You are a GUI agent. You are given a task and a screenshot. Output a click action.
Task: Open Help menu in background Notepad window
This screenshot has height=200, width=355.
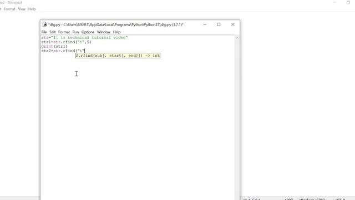(32, 9)
